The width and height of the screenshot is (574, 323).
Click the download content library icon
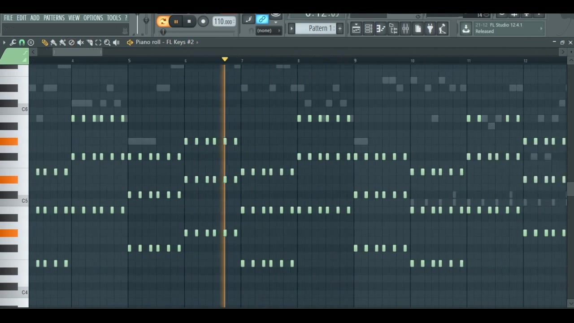pos(466,29)
